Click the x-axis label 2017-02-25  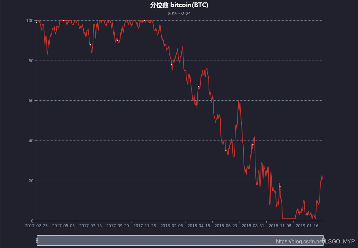point(36,226)
